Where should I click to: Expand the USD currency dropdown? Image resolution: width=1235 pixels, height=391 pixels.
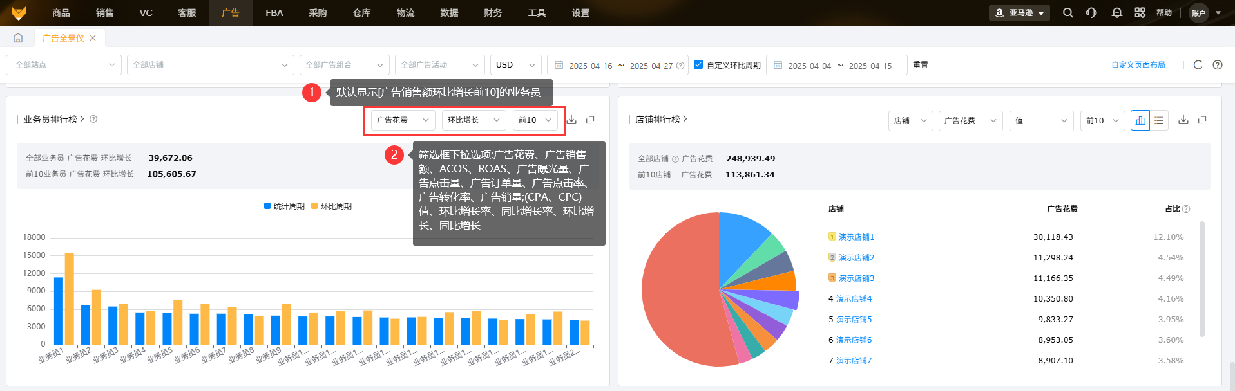click(x=515, y=65)
